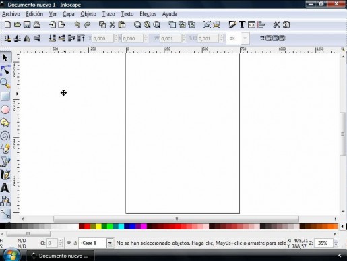Open Document Properties icon
This screenshot has width=347, height=261.
coord(286,24)
